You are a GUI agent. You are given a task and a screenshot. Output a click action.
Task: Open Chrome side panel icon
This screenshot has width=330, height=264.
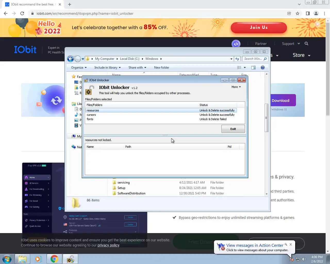click(308, 13)
